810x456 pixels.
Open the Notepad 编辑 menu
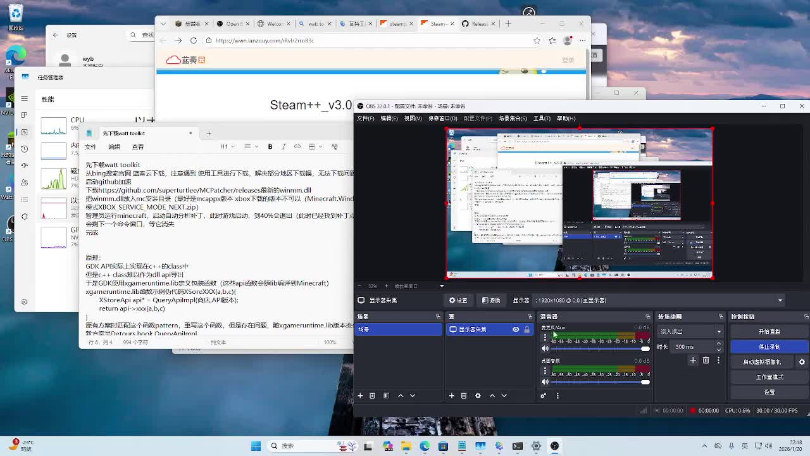tap(114, 147)
